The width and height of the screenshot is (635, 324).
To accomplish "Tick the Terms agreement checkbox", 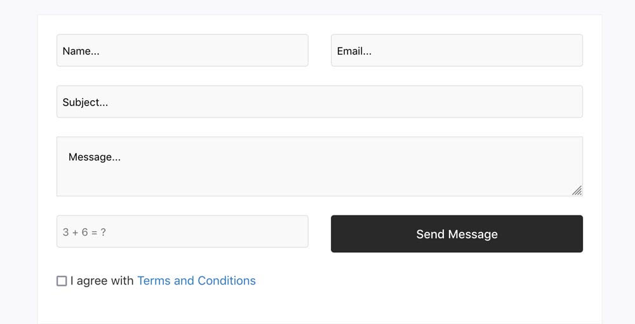I will click(x=62, y=281).
